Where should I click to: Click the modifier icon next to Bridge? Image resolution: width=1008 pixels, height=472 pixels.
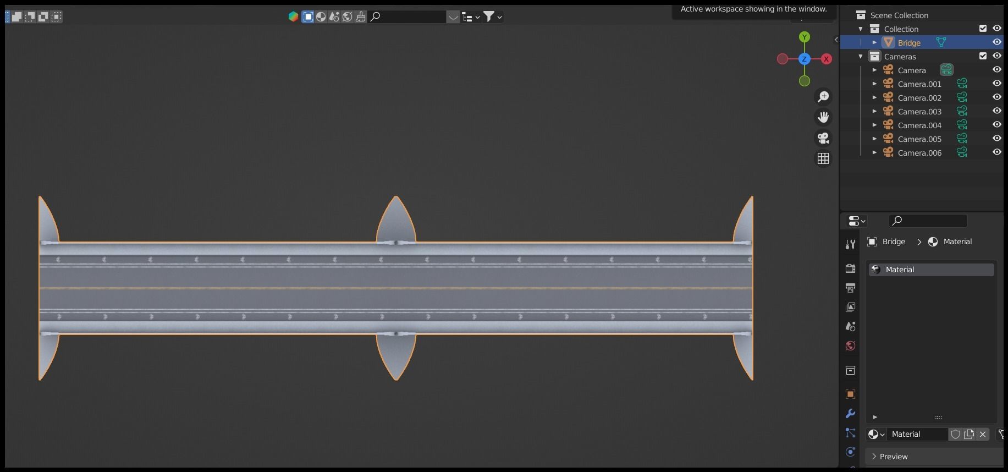941,42
